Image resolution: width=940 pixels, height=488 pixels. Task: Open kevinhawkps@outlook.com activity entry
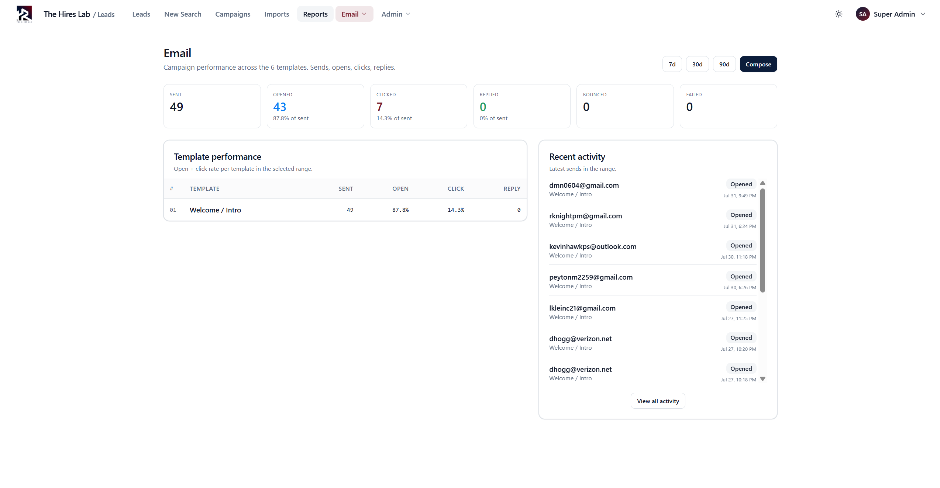(x=653, y=250)
